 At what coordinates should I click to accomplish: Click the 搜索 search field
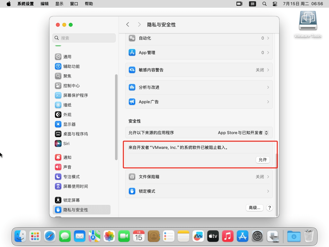click(x=84, y=38)
